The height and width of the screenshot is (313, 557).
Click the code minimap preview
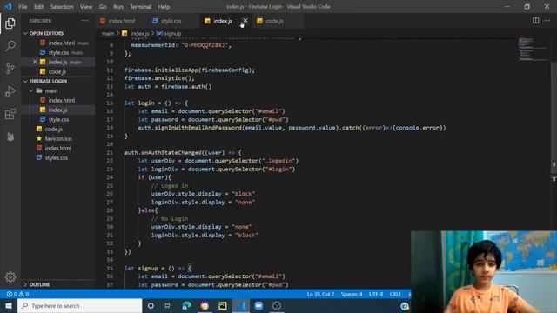click(532, 49)
